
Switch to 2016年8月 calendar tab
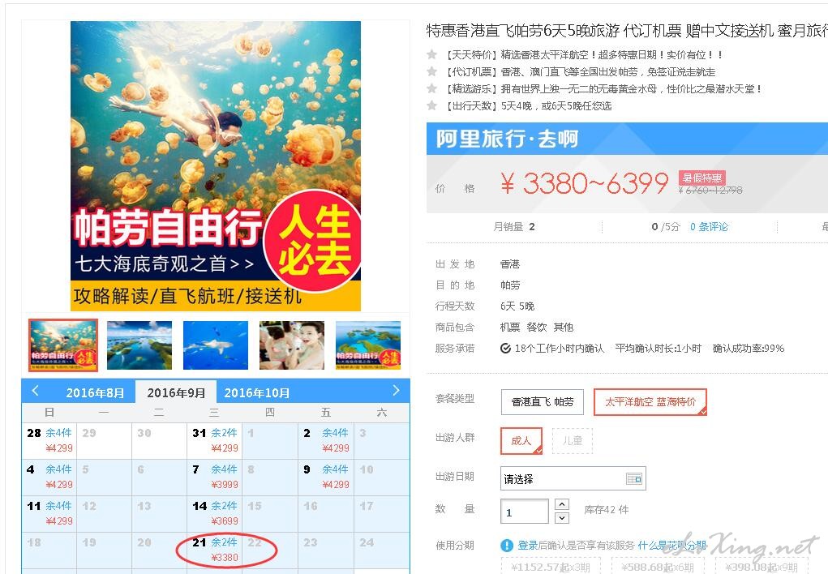[x=95, y=393]
